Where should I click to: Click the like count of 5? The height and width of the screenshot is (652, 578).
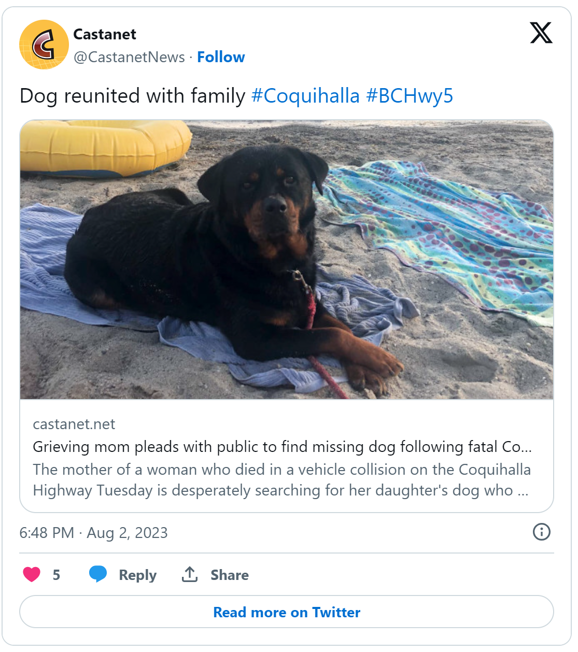click(57, 575)
